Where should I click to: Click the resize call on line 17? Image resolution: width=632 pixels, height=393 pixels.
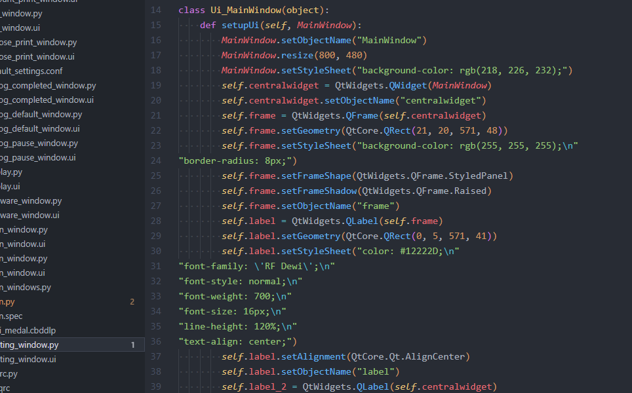click(297, 55)
